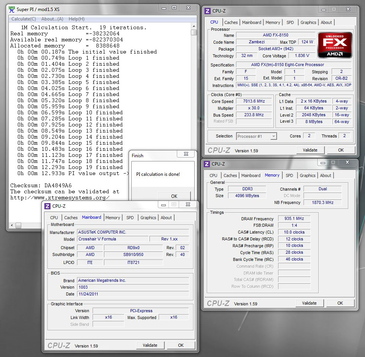Switch to CPU tab in Mainboard window
The image size is (365, 357).
54,218
